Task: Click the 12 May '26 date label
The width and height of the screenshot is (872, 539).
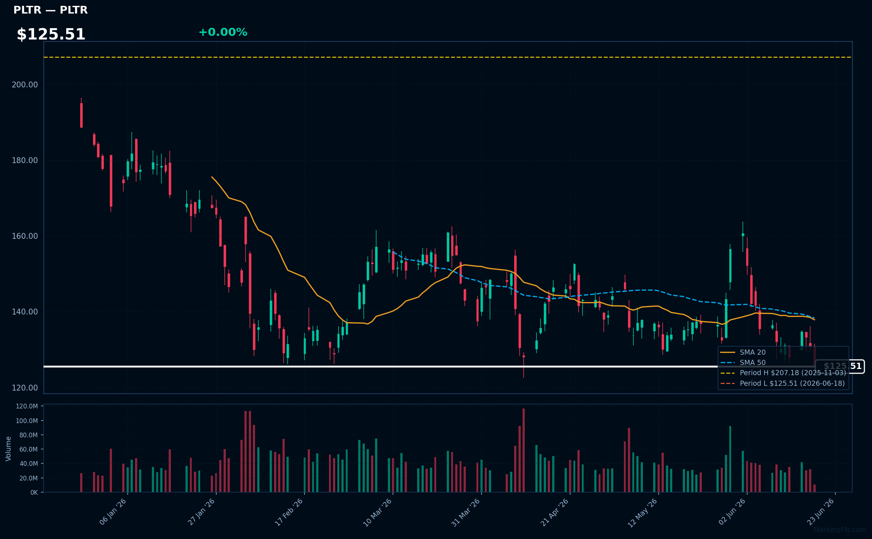Action: tap(643, 513)
